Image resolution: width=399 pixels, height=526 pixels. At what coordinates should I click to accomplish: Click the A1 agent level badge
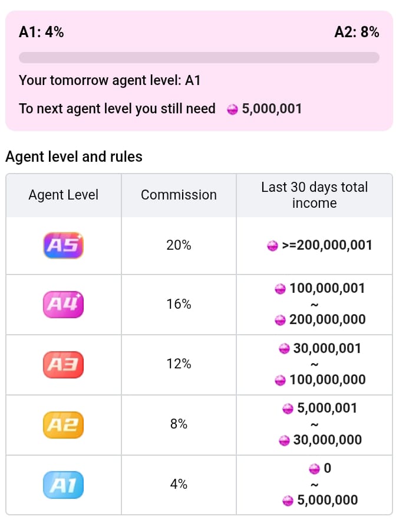click(64, 485)
